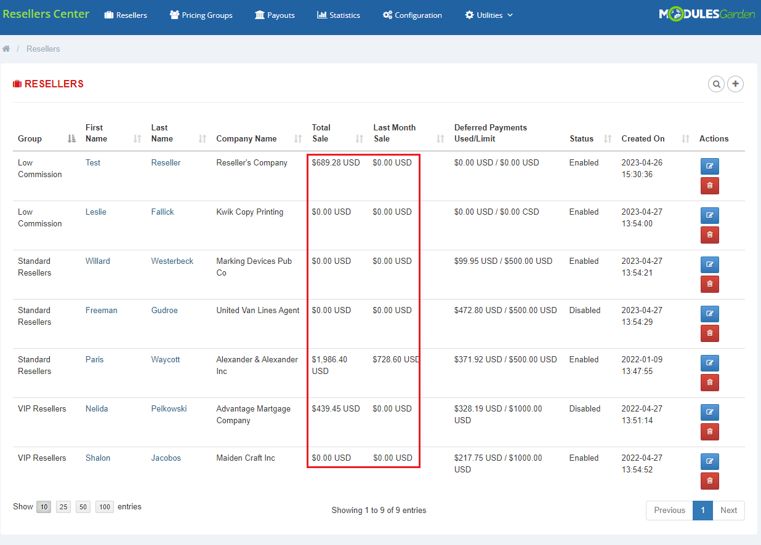The width and height of the screenshot is (761, 545).
Task: Select page 1 in pagination
Action: coord(703,511)
